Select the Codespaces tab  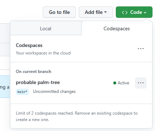tap(117, 28)
